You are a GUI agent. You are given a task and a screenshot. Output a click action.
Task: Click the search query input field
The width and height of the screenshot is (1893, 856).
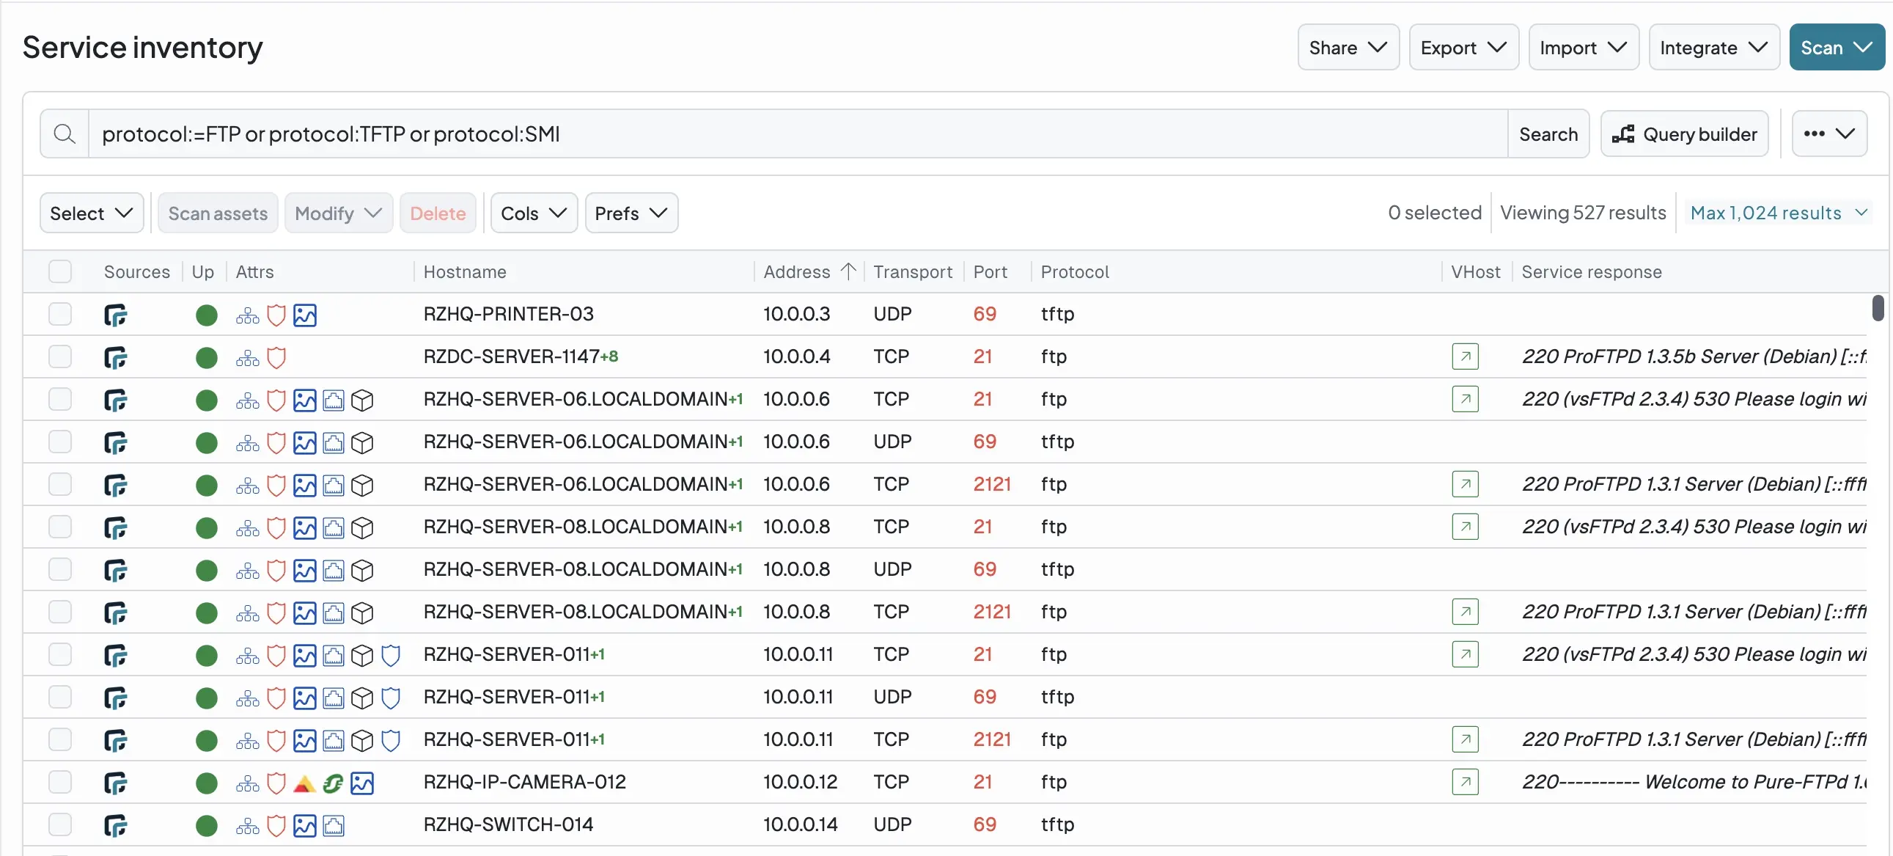coord(798,133)
